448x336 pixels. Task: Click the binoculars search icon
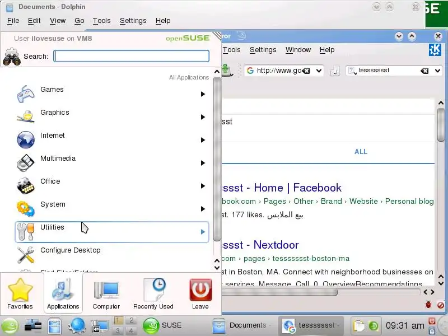[x=11, y=57]
